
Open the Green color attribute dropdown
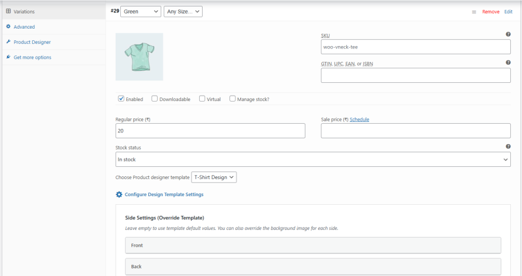click(140, 12)
